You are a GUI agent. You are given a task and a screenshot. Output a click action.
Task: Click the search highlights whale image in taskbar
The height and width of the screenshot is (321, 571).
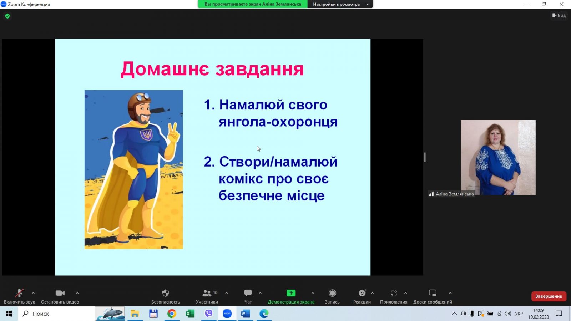click(110, 314)
